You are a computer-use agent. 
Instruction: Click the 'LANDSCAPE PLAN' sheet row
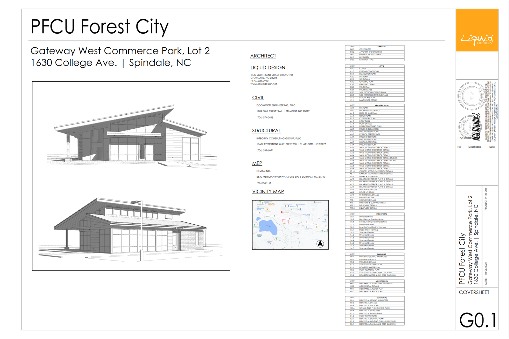[375, 98]
